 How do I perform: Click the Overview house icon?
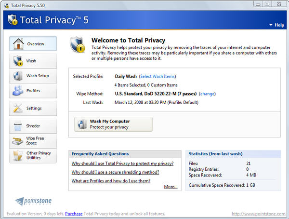click(x=17, y=44)
